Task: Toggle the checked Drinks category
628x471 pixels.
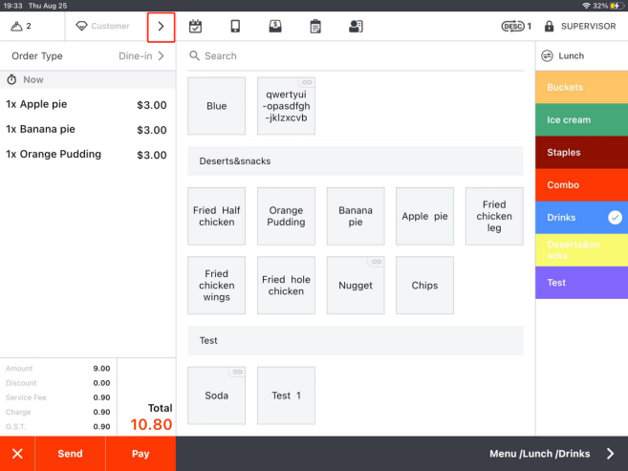Action: click(x=581, y=218)
